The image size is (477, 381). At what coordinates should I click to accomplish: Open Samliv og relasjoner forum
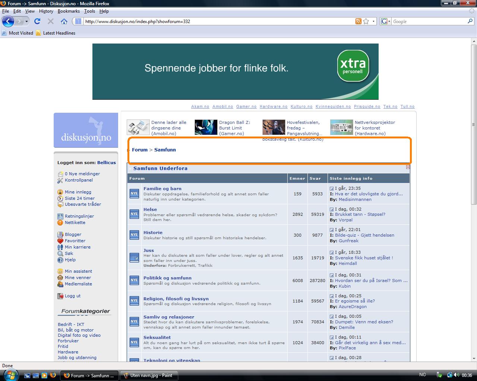click(x=169, y=317)
